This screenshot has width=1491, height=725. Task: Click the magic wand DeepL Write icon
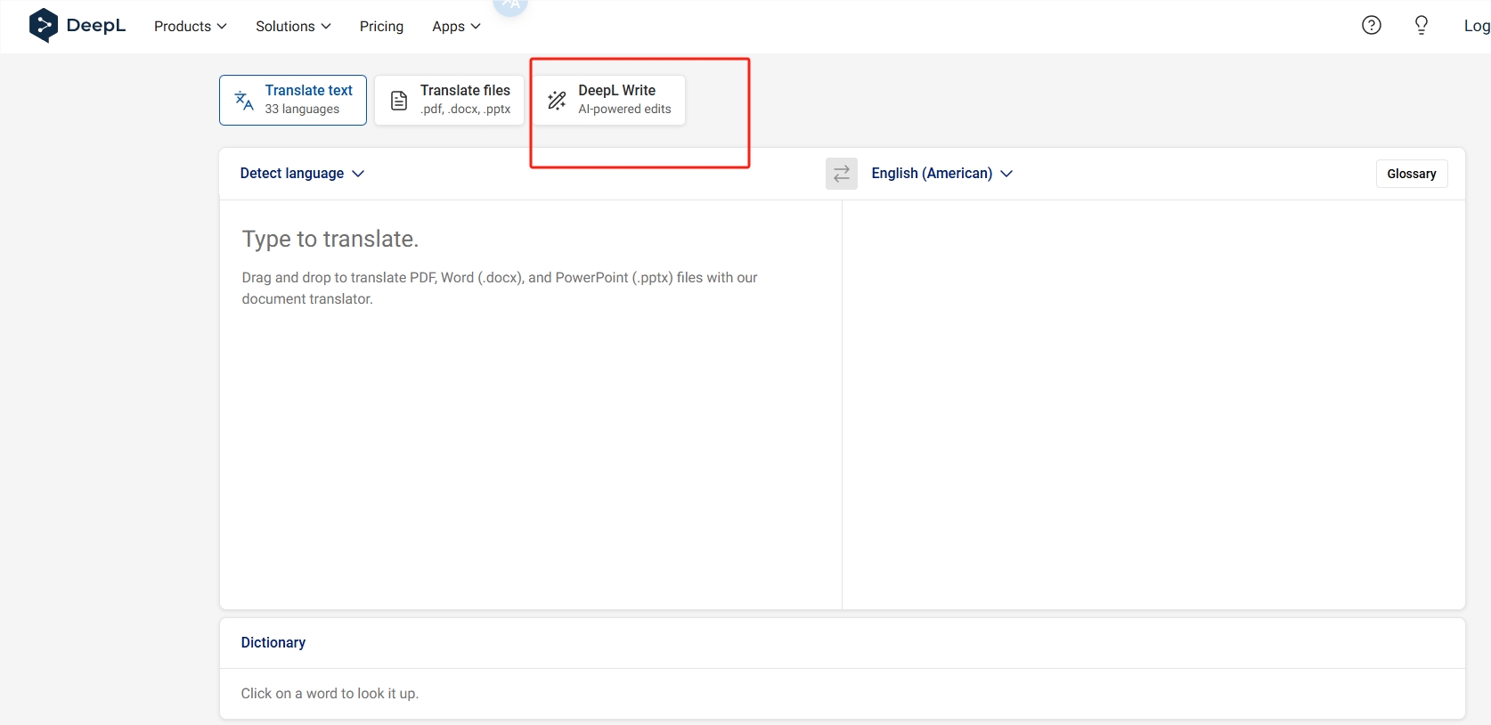(x=557, y=101)
